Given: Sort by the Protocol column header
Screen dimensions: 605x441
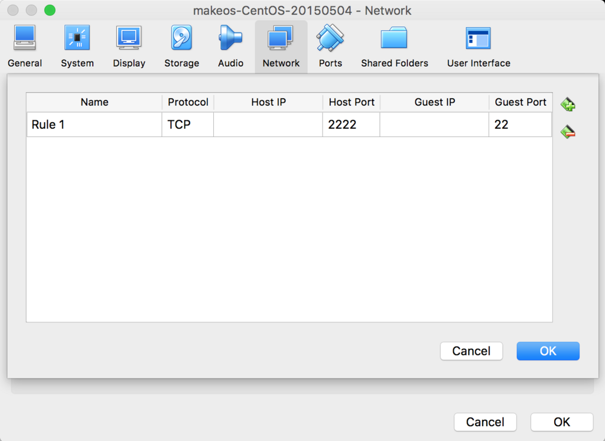Looking at the screenshot, I should tap(188, 102).
